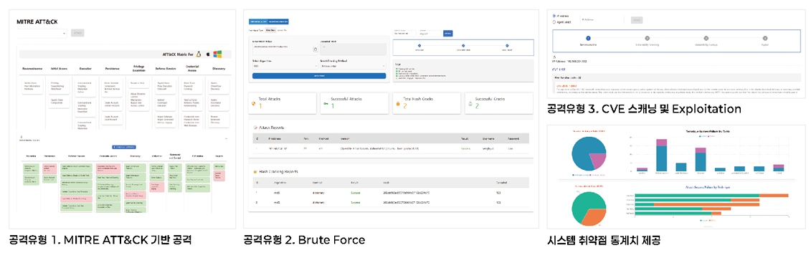Open the agent dropdown under MITRE ATT&CK
This screenshot has height=258, width=811.
[x=42, y=33]
